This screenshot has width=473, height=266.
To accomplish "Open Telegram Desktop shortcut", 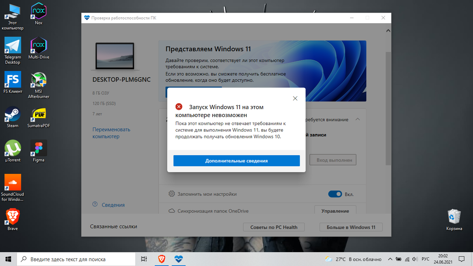I will pos(13,51).
